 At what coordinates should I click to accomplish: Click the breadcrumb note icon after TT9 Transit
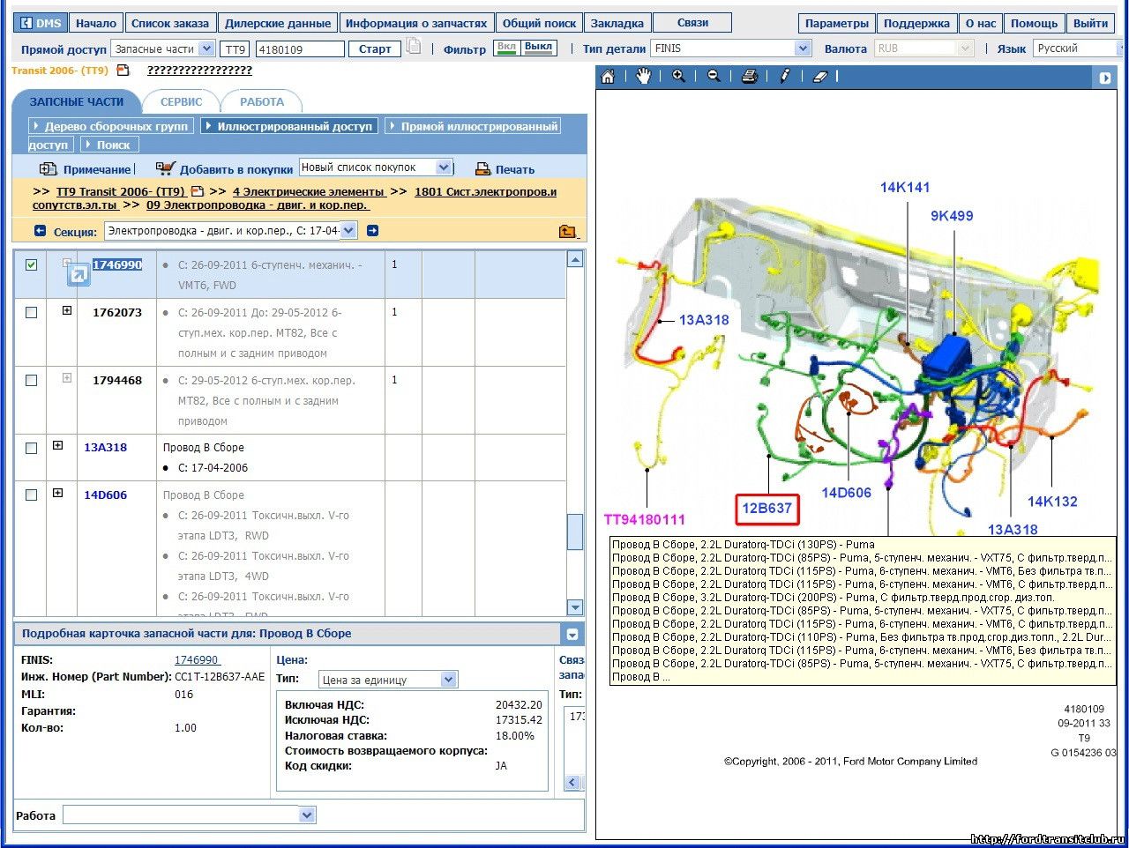198,191
